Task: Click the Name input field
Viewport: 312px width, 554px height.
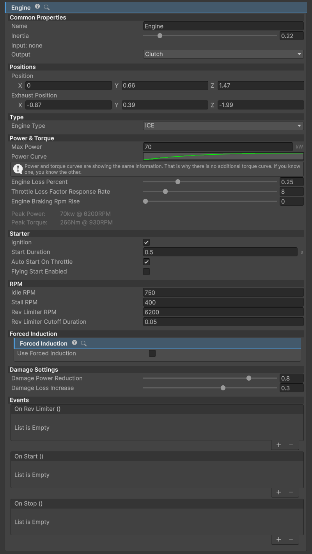Action: 223,26
